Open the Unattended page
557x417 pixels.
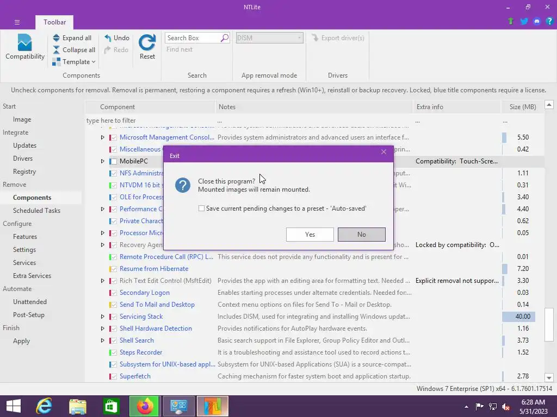30,302
